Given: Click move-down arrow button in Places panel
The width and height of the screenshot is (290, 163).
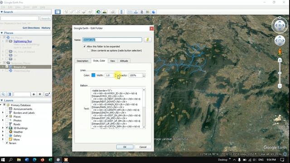Looking at the screenshot, I should coord(40,94).
